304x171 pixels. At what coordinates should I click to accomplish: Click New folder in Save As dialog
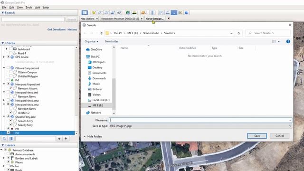coord(112,41)
